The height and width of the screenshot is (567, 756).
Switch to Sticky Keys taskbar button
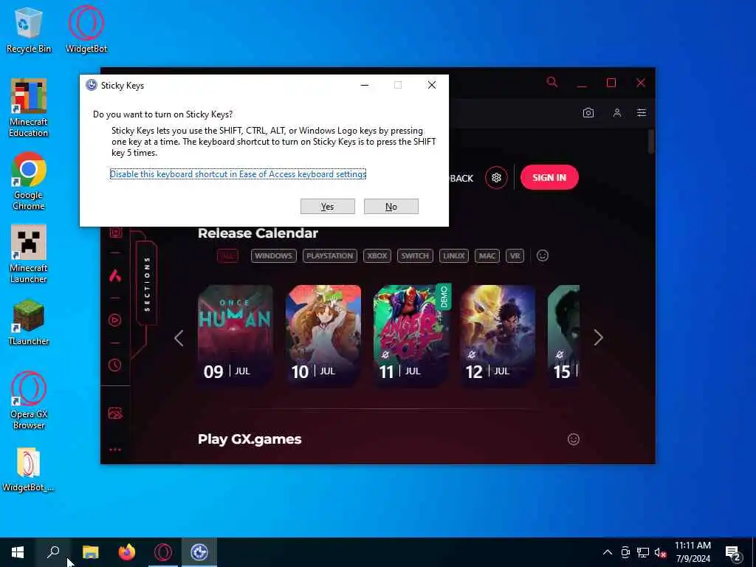[x=199, y=552]
